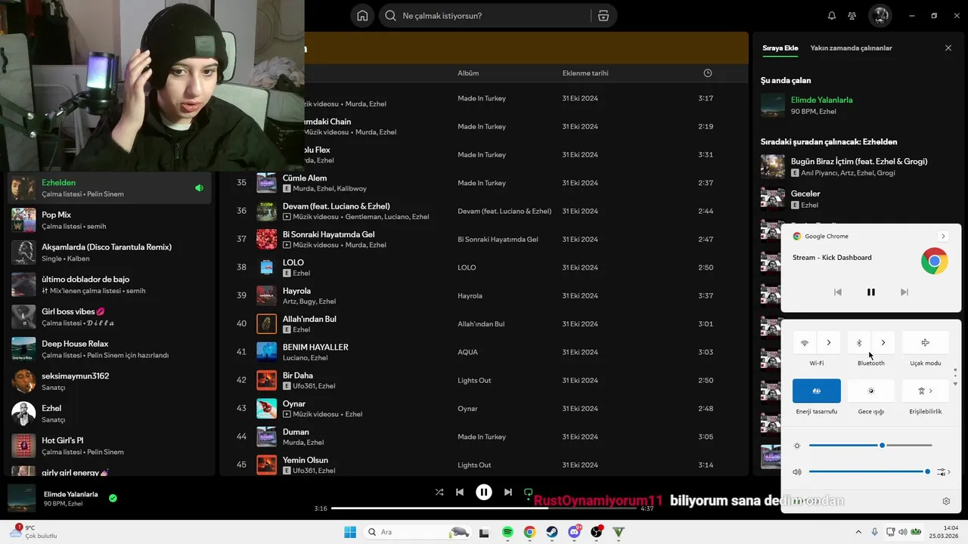The image size is (968, 544).
Task: Open the Ezhel artist in sidebar
Action: pos(110,413)
